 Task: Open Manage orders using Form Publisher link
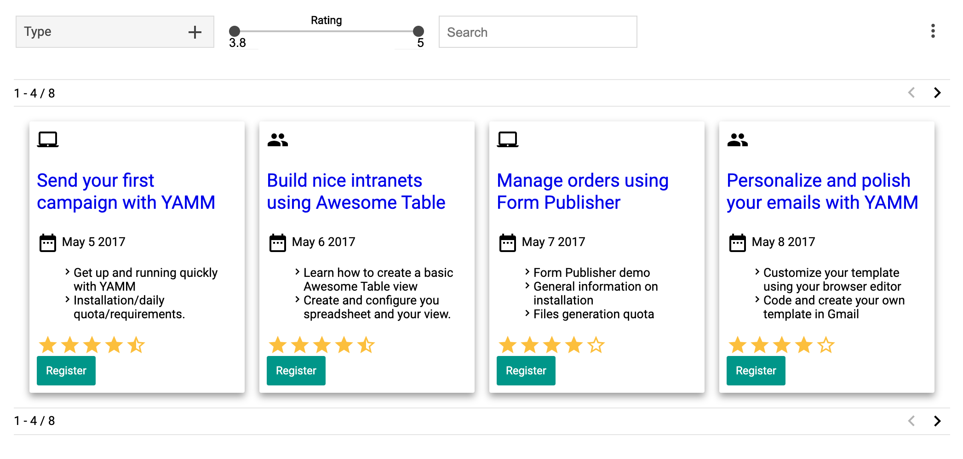point(583,191)
